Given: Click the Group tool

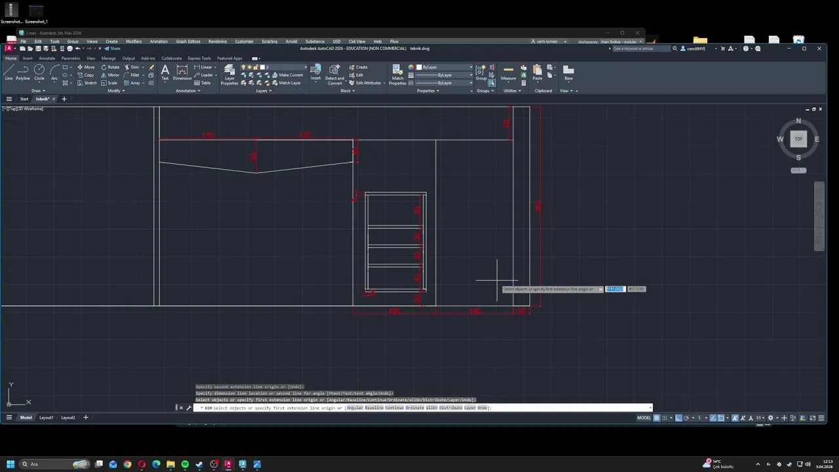Looking at the screenshot, I should pos(482,72).
